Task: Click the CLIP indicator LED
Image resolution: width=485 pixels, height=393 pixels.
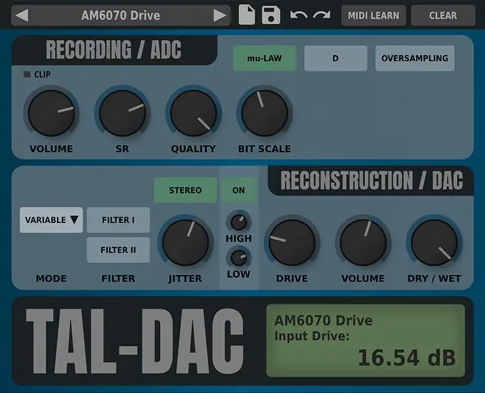Action: coord(28,74)
